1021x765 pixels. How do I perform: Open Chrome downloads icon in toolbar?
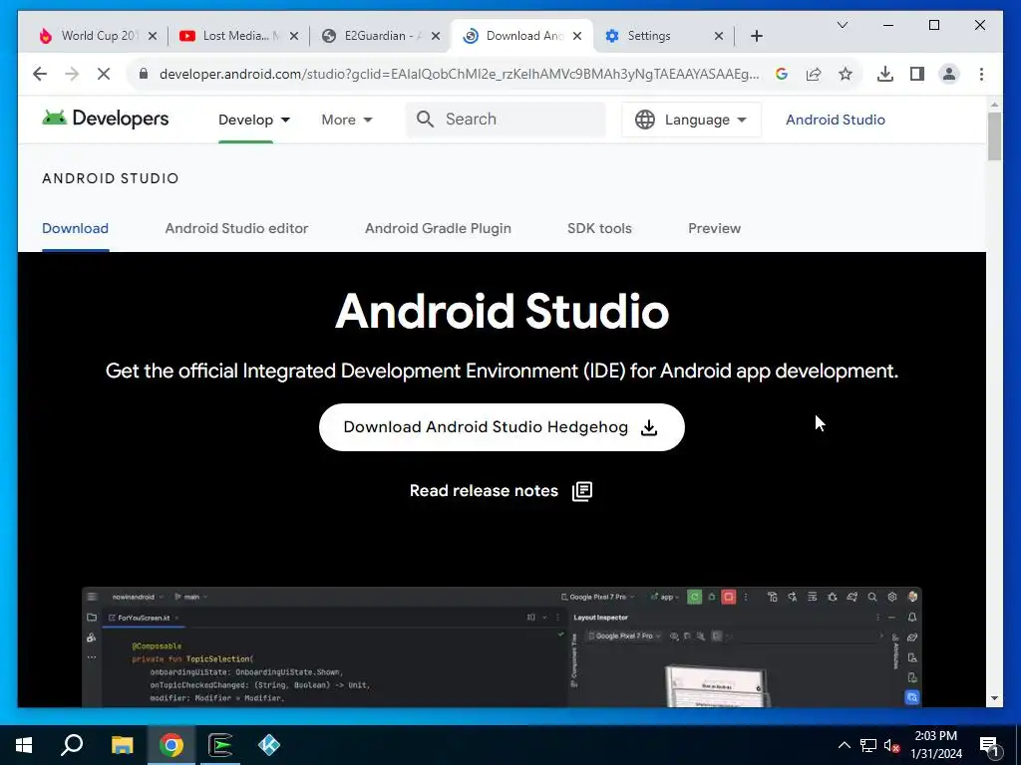click(x=885, y=74)
